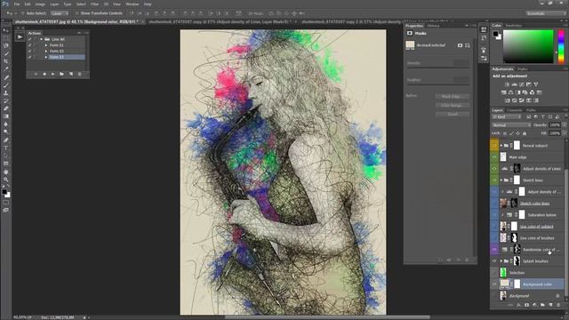Open the Auto-Select Layer dropdown
Image resolution: width=569 pixels, height=320 pixels.
[60, 13]
